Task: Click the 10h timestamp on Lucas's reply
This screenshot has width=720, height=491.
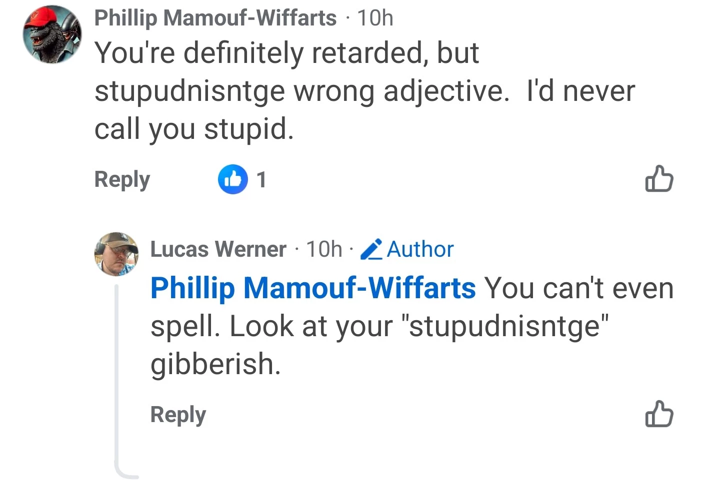Action: (324, 249)
